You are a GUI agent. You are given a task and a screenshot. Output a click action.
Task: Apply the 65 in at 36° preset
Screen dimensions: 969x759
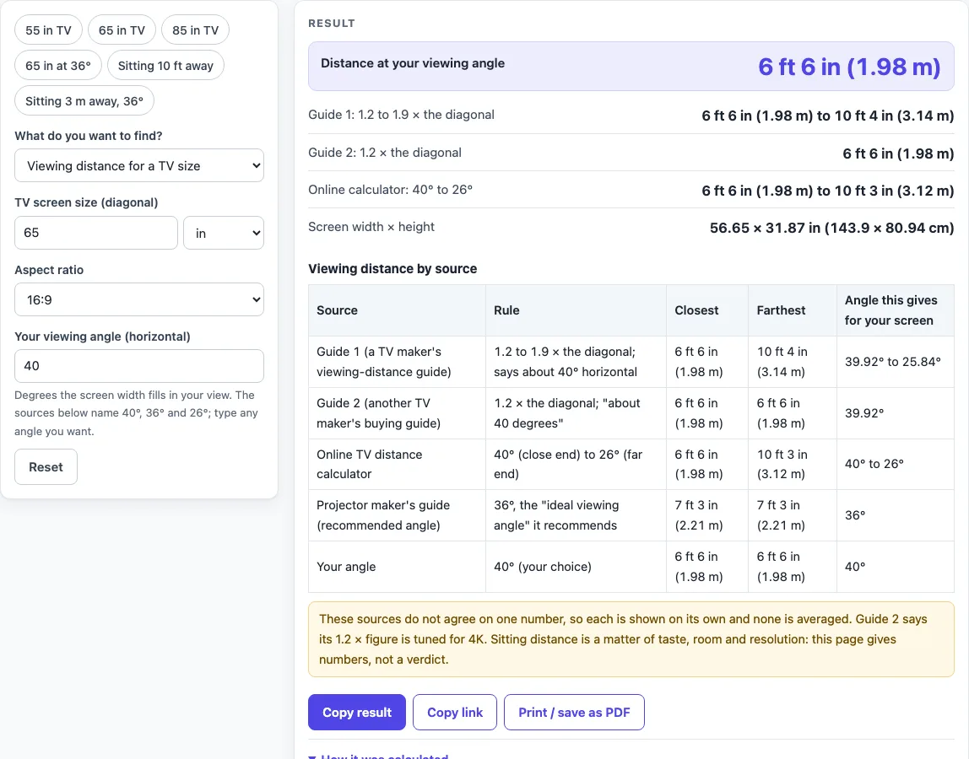pos(58,66)
